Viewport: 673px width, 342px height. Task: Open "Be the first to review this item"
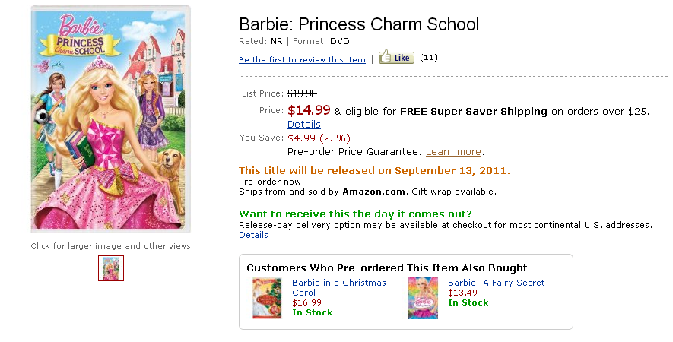302,59
